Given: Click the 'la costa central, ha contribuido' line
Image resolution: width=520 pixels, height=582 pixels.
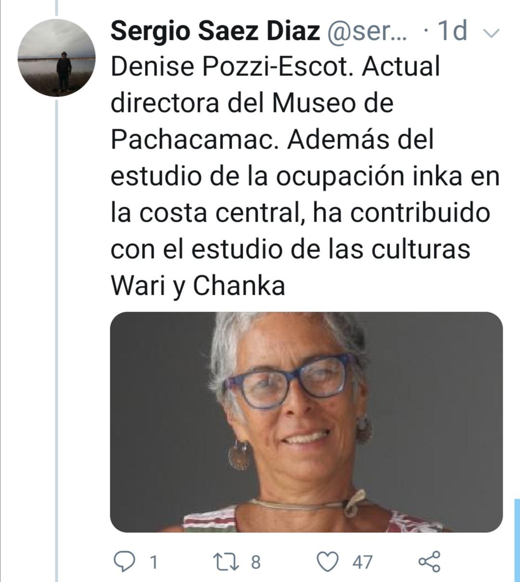Looking at the screenshot, I should coord(300,213).
